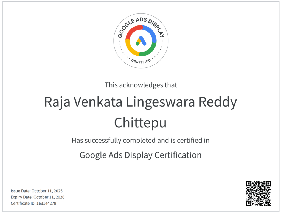Click the 'CERTIFIED' text on the badge
Image resolution: width=281 pixels, height=214 pixels.
click(x=141, y=61)
